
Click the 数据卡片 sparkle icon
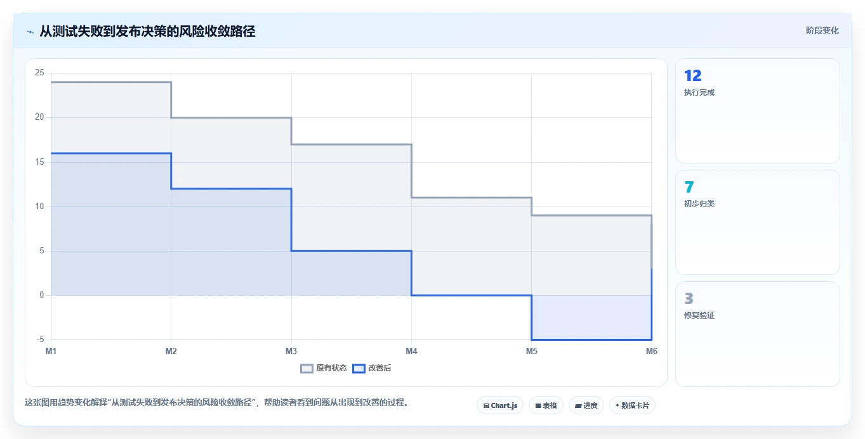(617, 405)
